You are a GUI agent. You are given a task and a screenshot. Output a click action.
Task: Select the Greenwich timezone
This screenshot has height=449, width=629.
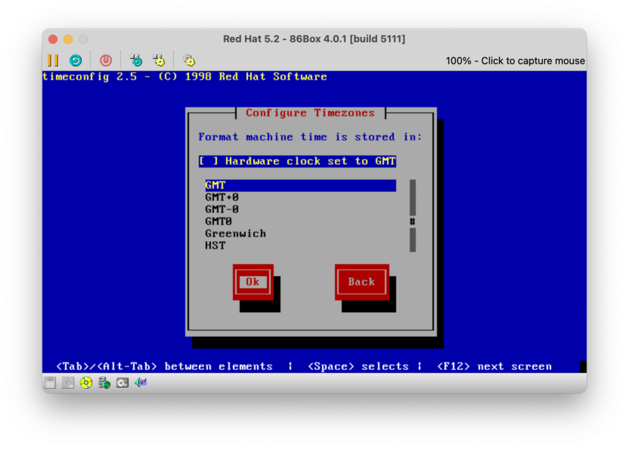point(235,234)
